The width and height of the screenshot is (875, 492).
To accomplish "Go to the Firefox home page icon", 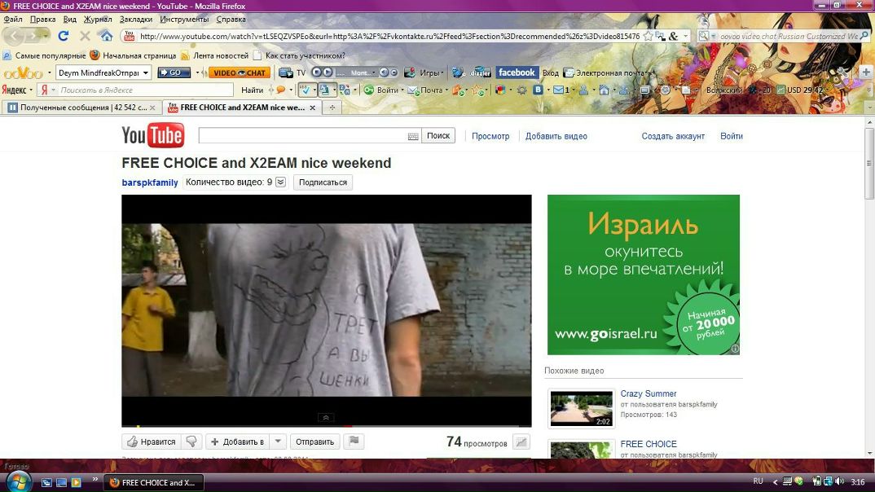I will pos(105,36).
